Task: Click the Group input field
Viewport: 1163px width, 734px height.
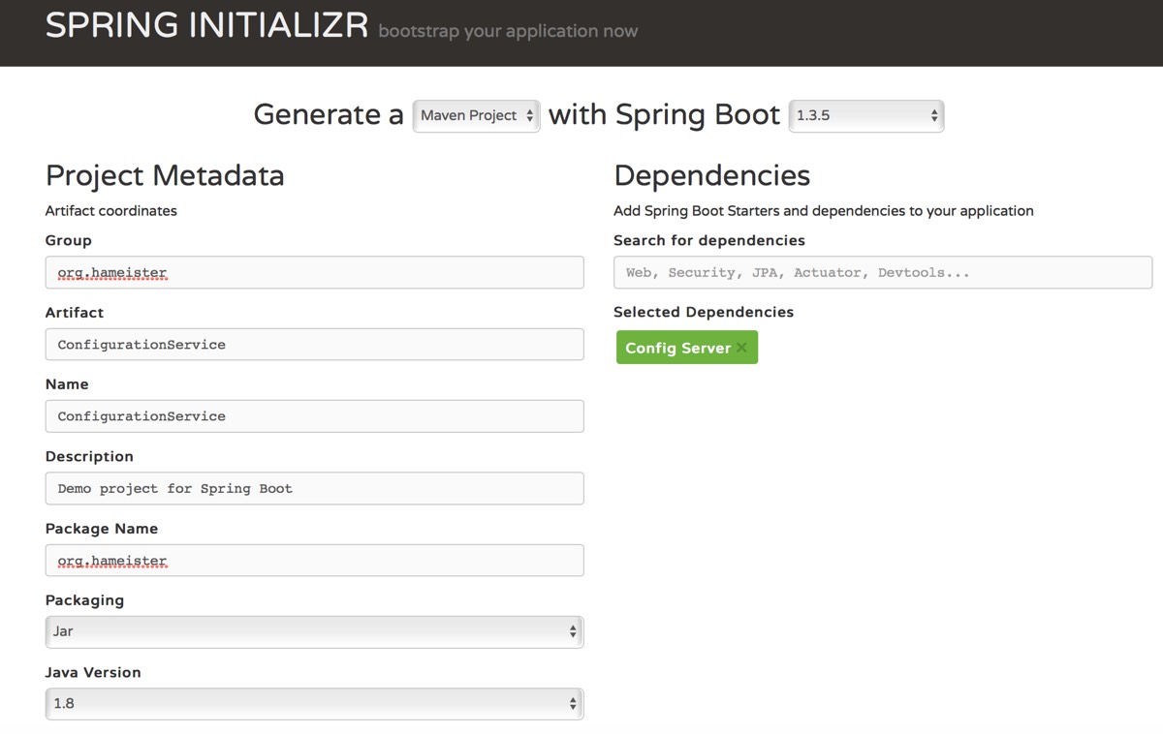Action: (314, 272)
